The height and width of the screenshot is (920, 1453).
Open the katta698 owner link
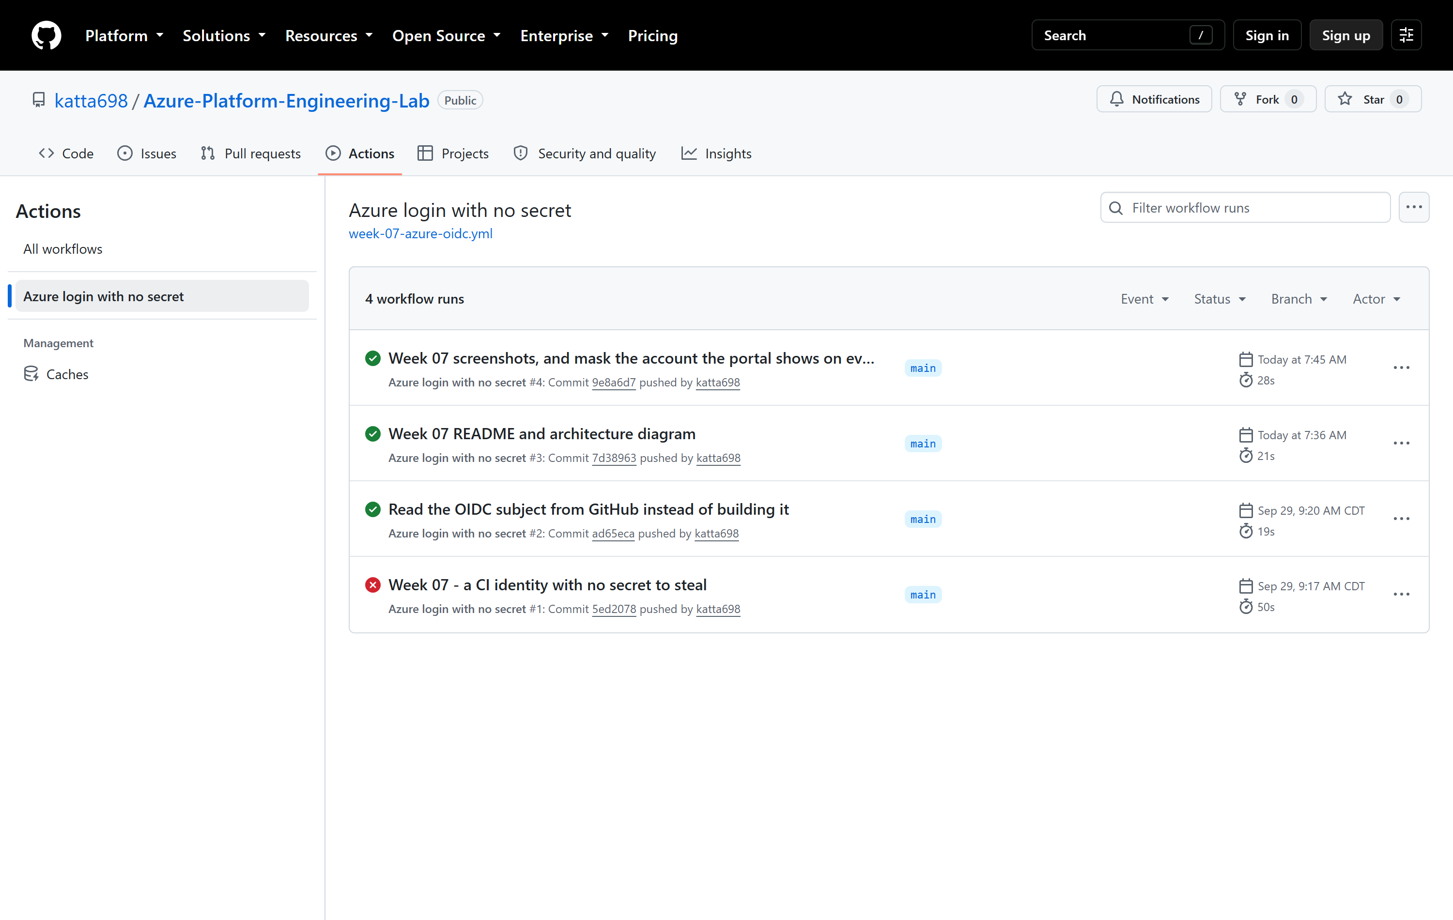pyautogui.click(x=91, y=100)
